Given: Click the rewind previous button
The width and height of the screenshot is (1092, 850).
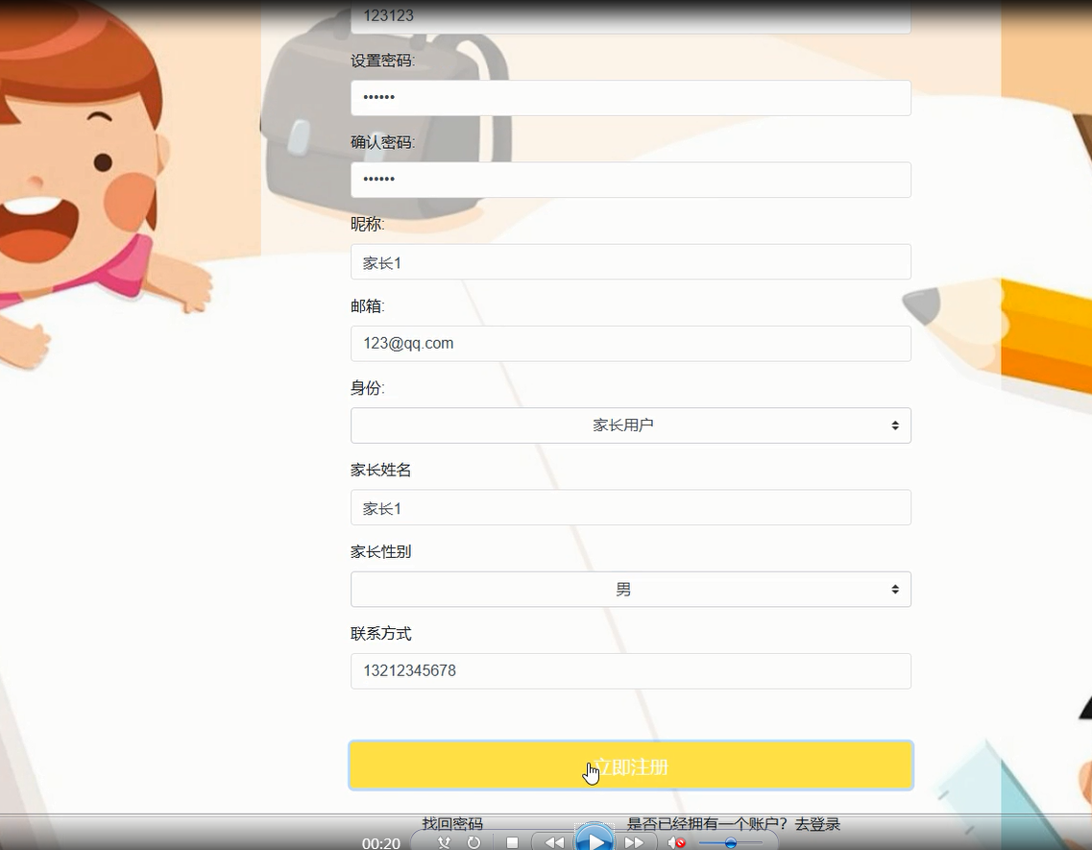Looking at the screenshot, I should [554, 842].
